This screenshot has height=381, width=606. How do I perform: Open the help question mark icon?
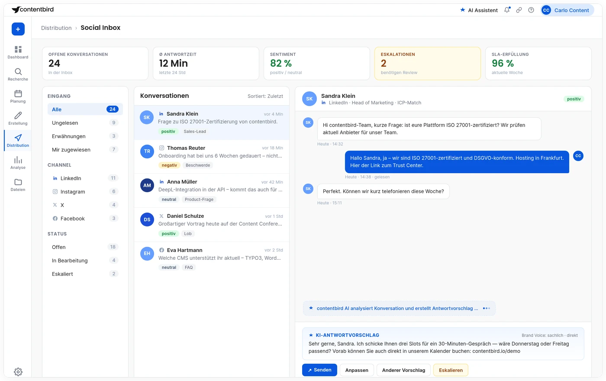531,10
